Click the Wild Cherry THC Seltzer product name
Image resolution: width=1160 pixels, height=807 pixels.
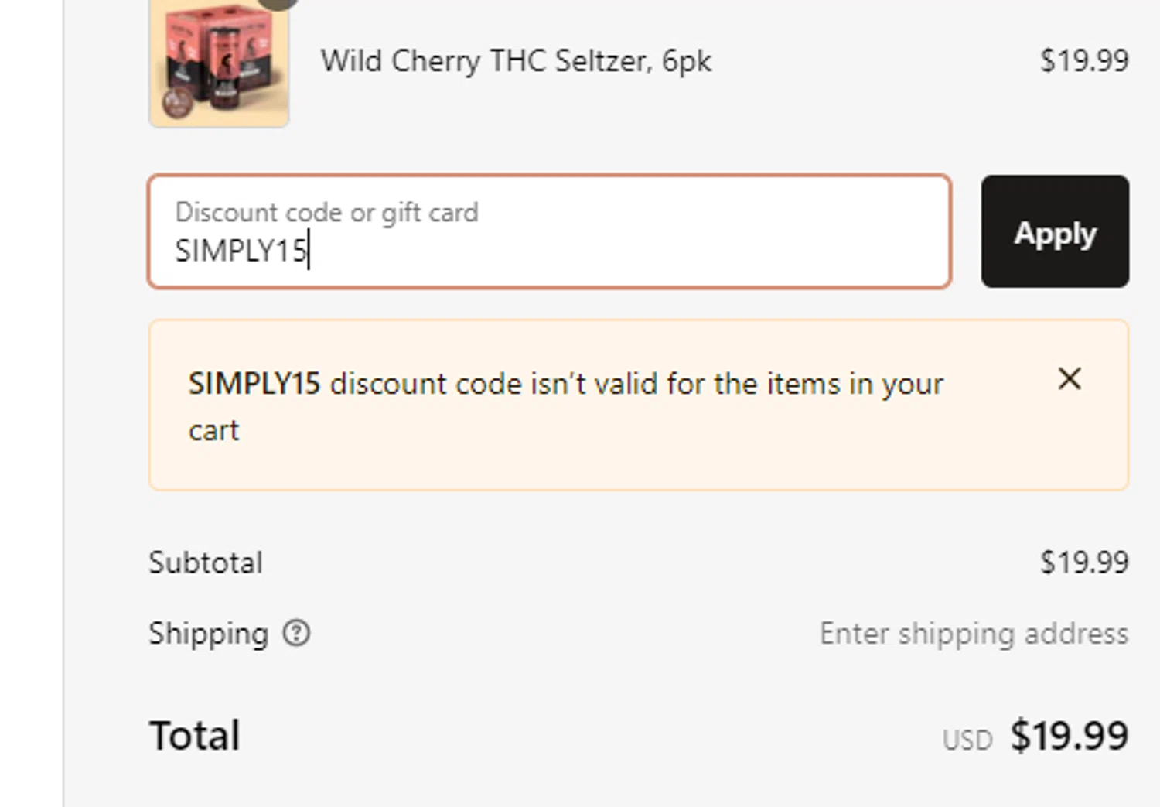coord(516,61)
